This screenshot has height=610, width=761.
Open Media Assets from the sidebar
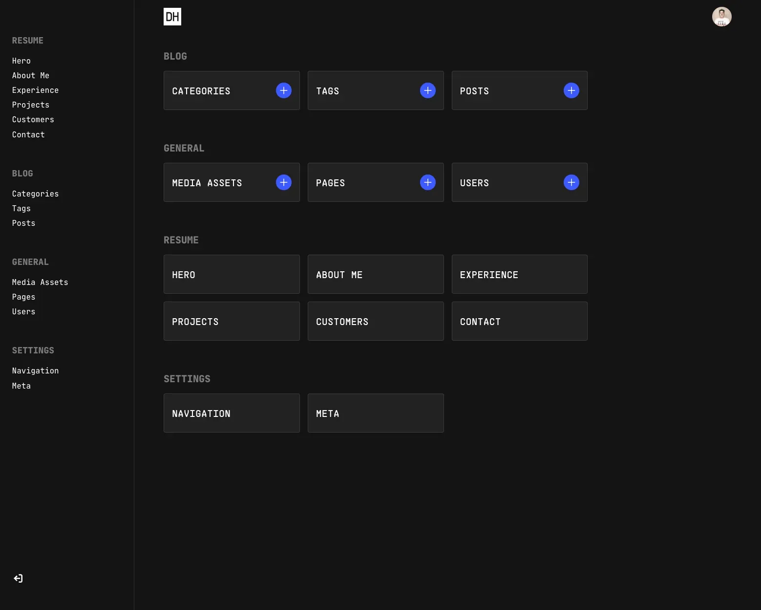pos(40,282)
